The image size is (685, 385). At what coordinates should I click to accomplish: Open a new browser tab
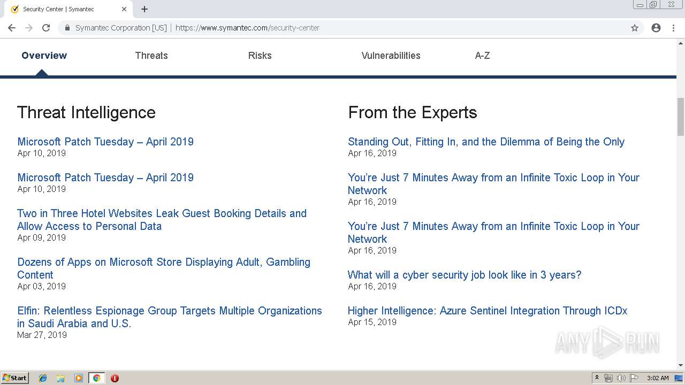coord(144,9)
